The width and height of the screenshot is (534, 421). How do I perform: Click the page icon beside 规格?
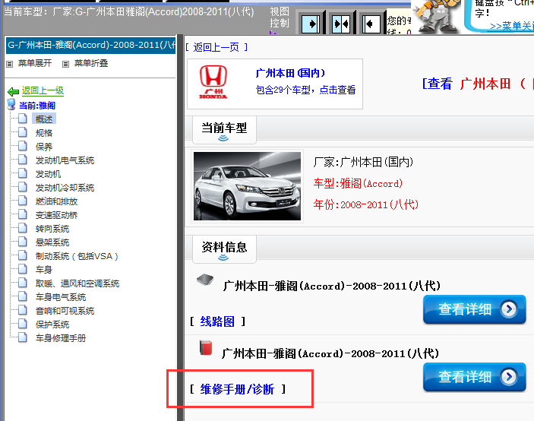click(x=23, y=132)
